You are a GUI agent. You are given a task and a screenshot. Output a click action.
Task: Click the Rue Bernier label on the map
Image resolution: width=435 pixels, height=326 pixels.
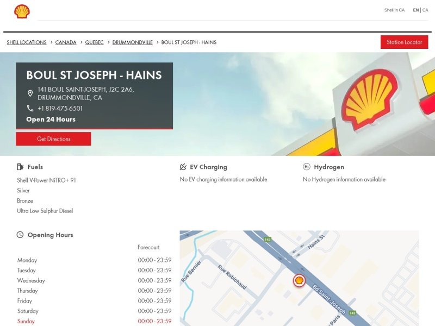[x=191, y=271]
